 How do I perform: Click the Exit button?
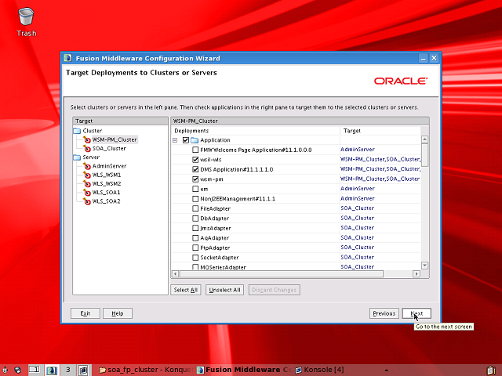(x=85, y=313)
